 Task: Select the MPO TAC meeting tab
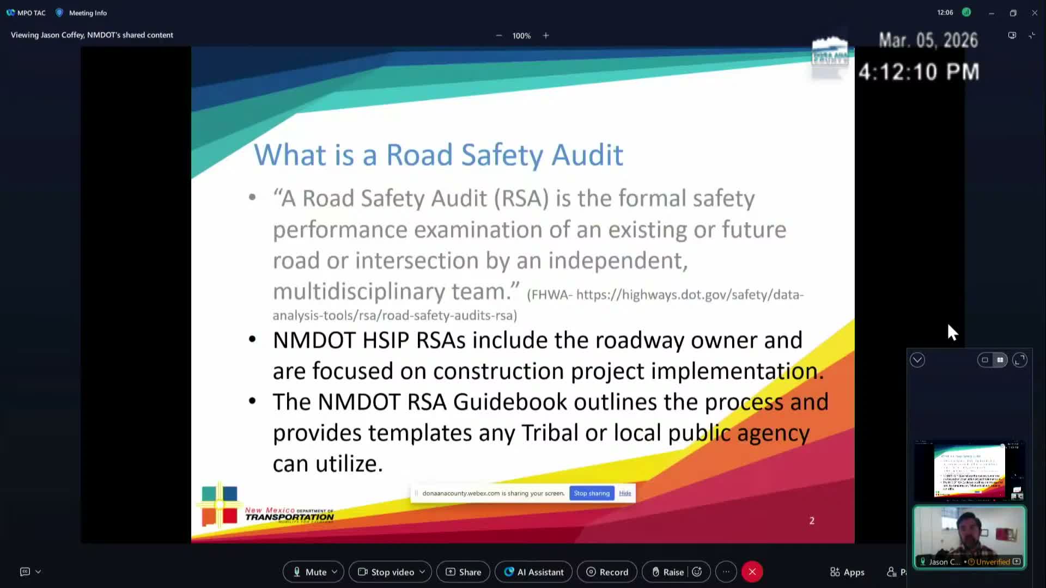coord(26,13)
